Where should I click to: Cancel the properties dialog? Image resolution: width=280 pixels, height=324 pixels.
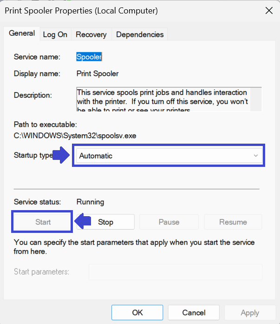pyautogui.click(x=194, y=313)
